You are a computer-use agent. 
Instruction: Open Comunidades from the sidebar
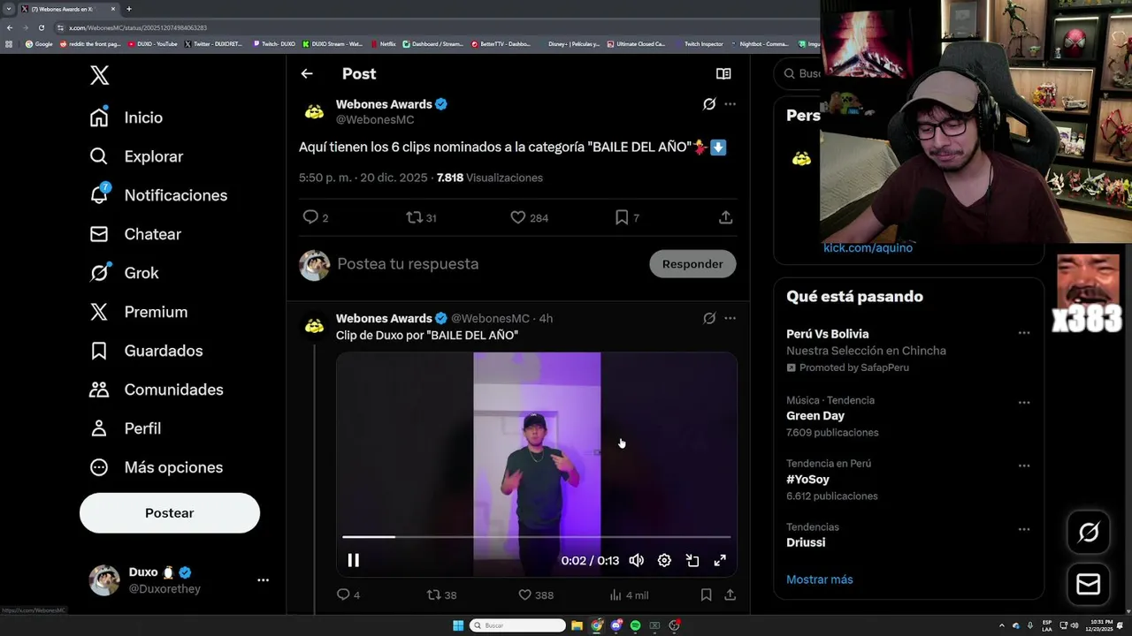pos(156,390)
